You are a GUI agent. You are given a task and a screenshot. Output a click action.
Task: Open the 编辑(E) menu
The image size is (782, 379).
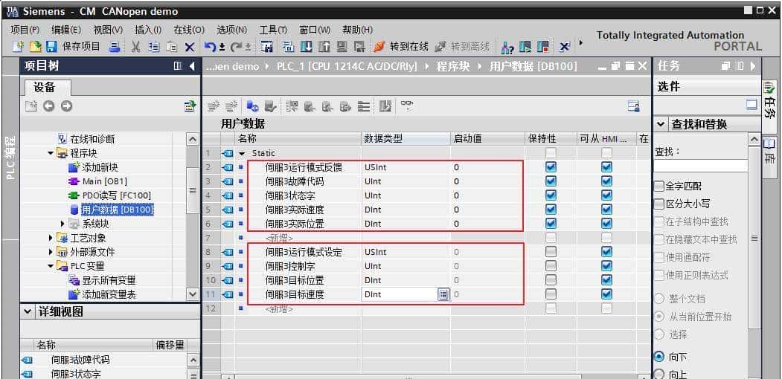point(65,30)
